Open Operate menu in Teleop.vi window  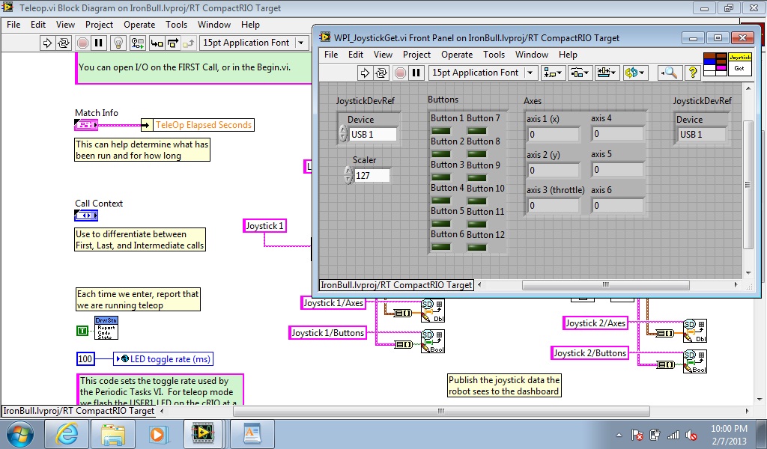[x=139, y=25]
